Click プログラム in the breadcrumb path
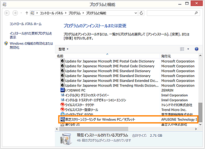 click(75, 13)
